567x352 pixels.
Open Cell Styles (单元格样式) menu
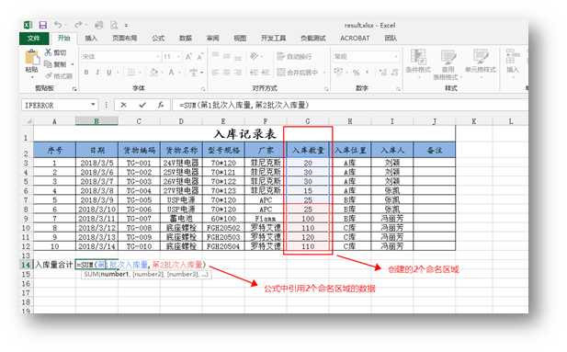[x=481, y=63]
